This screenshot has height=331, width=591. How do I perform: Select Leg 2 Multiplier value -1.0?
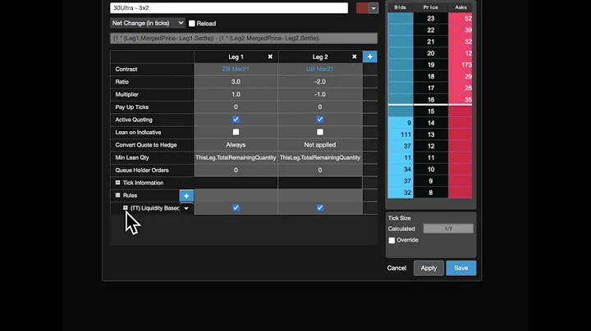tap(320, 94)
